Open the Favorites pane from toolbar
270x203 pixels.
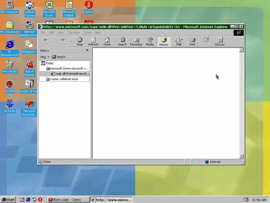pos(136,41)
